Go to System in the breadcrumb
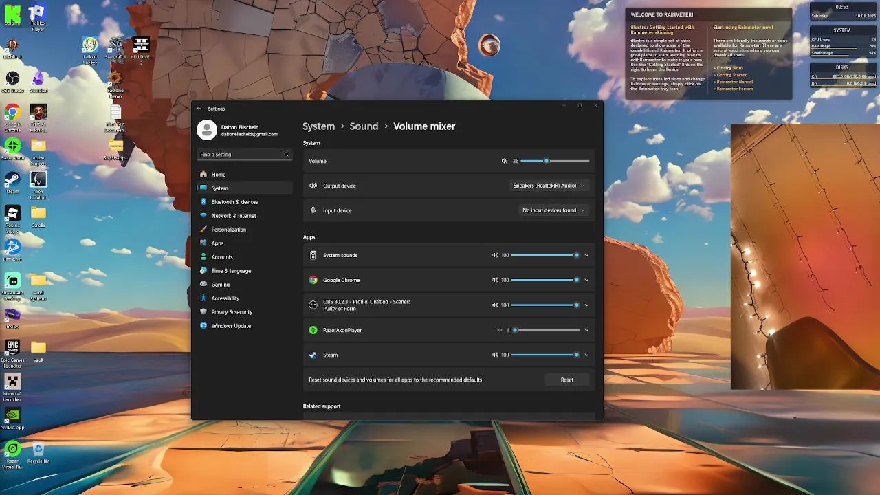This screenshot has width=880, height=495. 319,126
